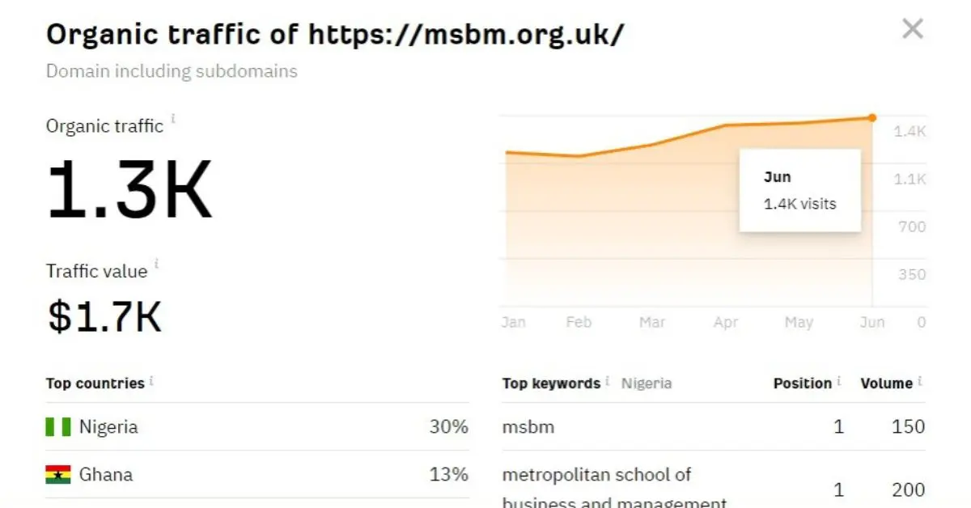Select the Ghana country row
Image resolution: width=971 pixels, height=508 pixels.
click(x=257, y=475)
